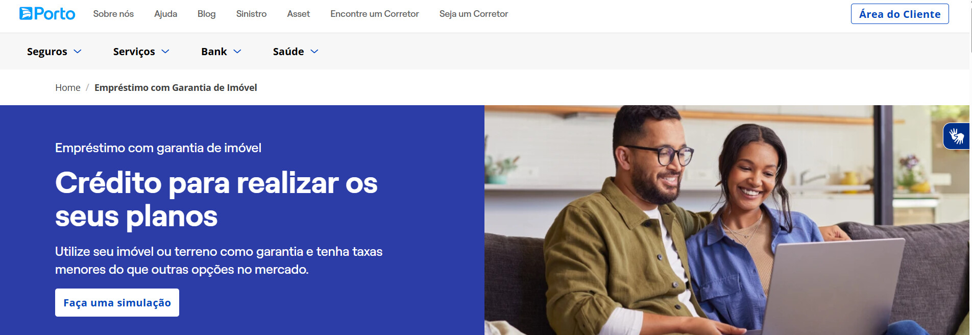Open the Área do Cliente button
Screen dimensions: 972x335
pyautogui.click(x=900, y=14)
